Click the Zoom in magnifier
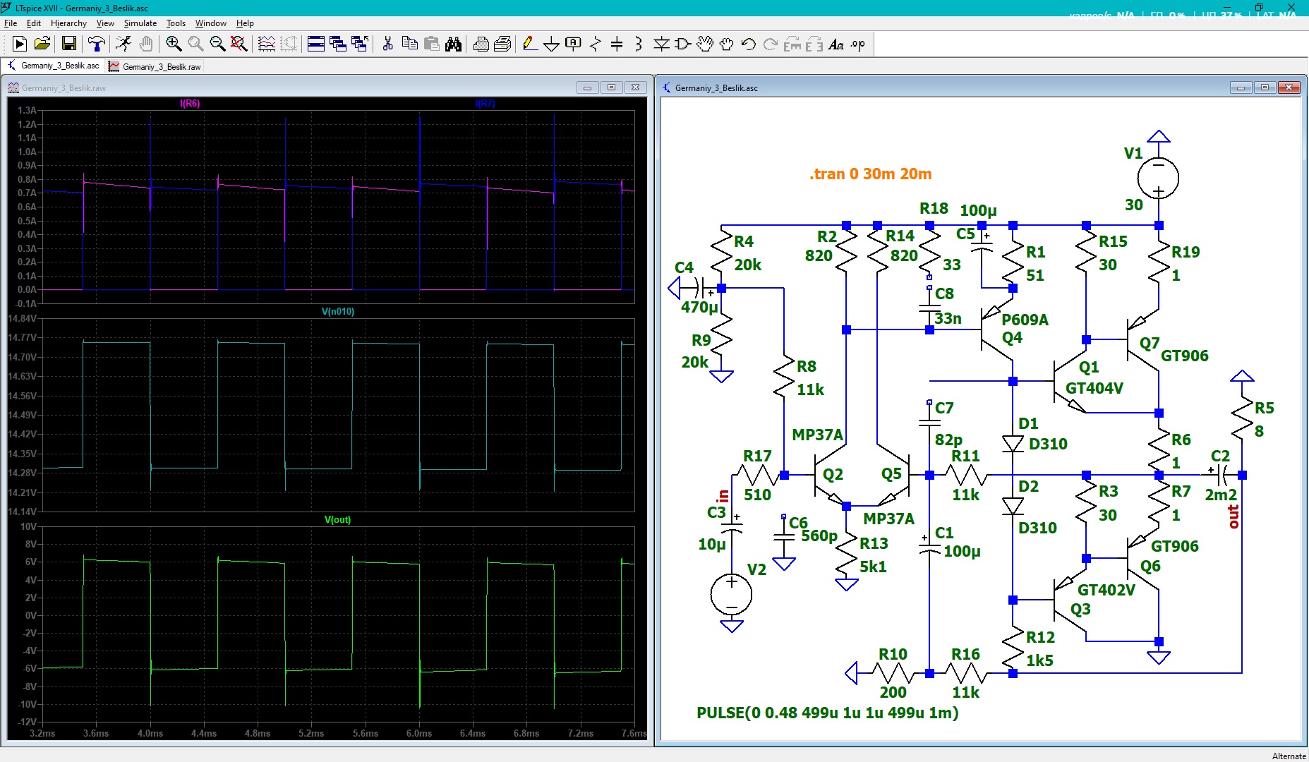The height and width of the screenshot is (762, 1309). (174, 44)
